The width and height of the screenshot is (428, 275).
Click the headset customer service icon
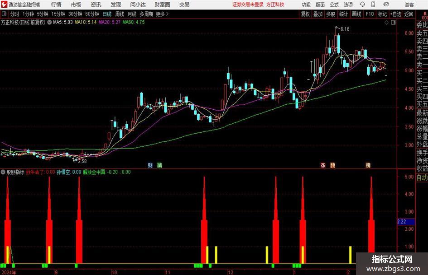click(x=362, y=5)
